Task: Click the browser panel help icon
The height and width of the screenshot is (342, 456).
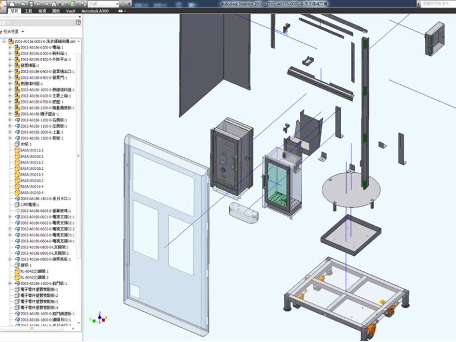Action: (78, 23)
